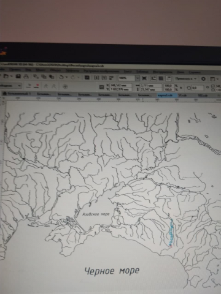221x294 pixels.
Task: Click the Import icon
Action: [96, 78]
